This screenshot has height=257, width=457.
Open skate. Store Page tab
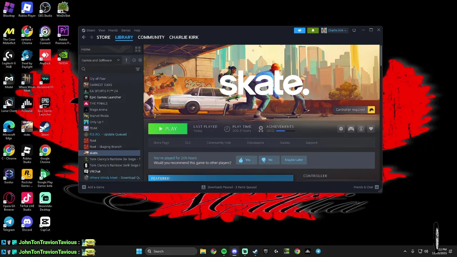click(x=161, y=143)
